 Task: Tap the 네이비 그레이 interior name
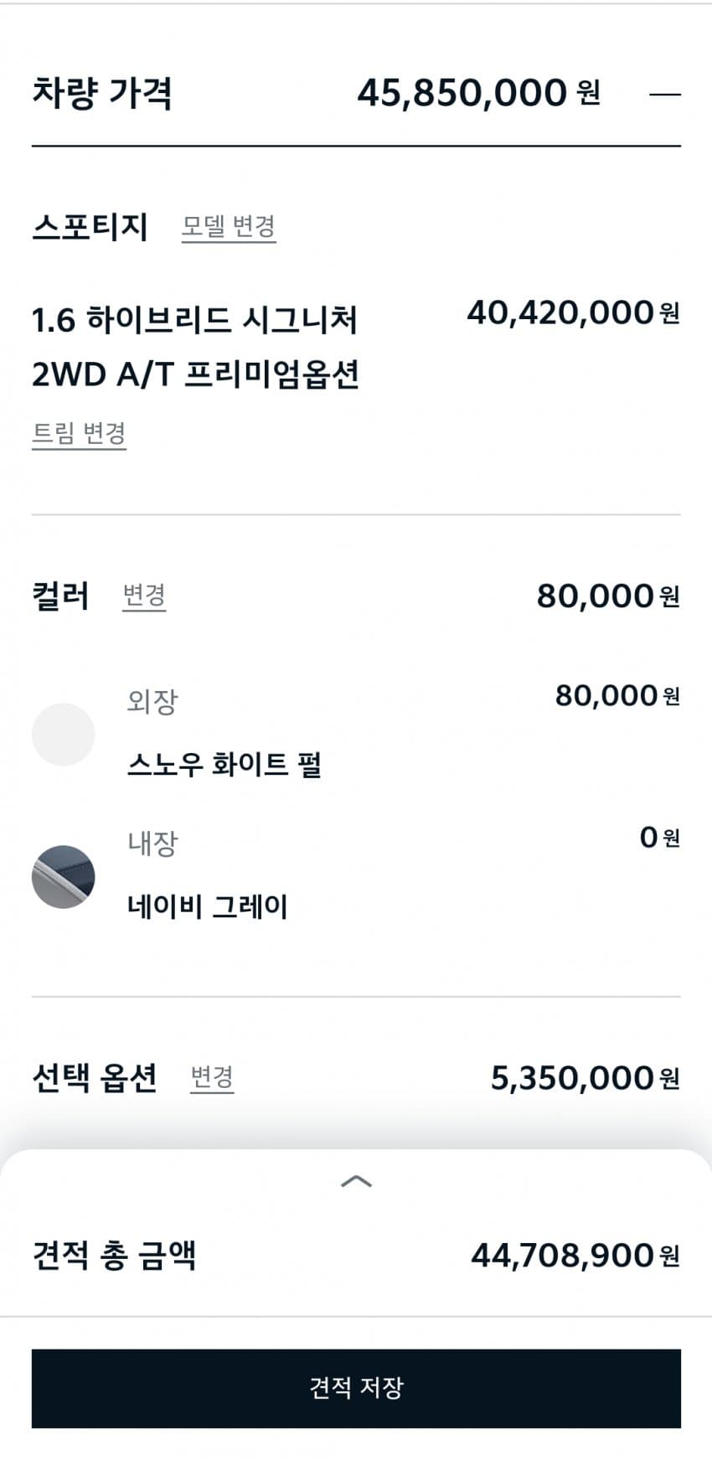click(x=207, y=906)
